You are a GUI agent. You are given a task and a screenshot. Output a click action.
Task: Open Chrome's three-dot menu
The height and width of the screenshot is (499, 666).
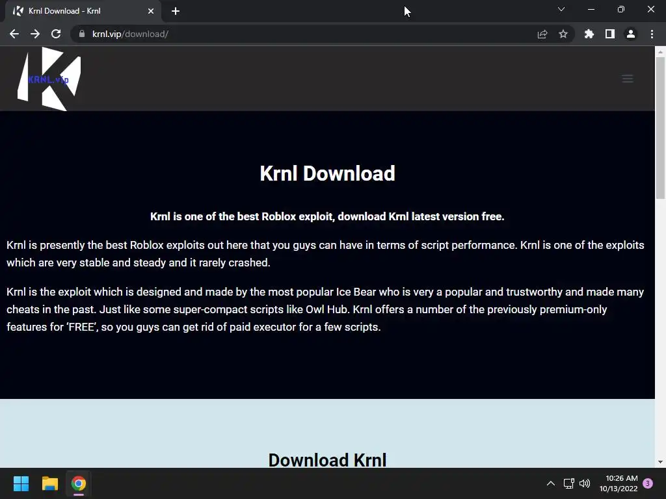click(652, 34)
